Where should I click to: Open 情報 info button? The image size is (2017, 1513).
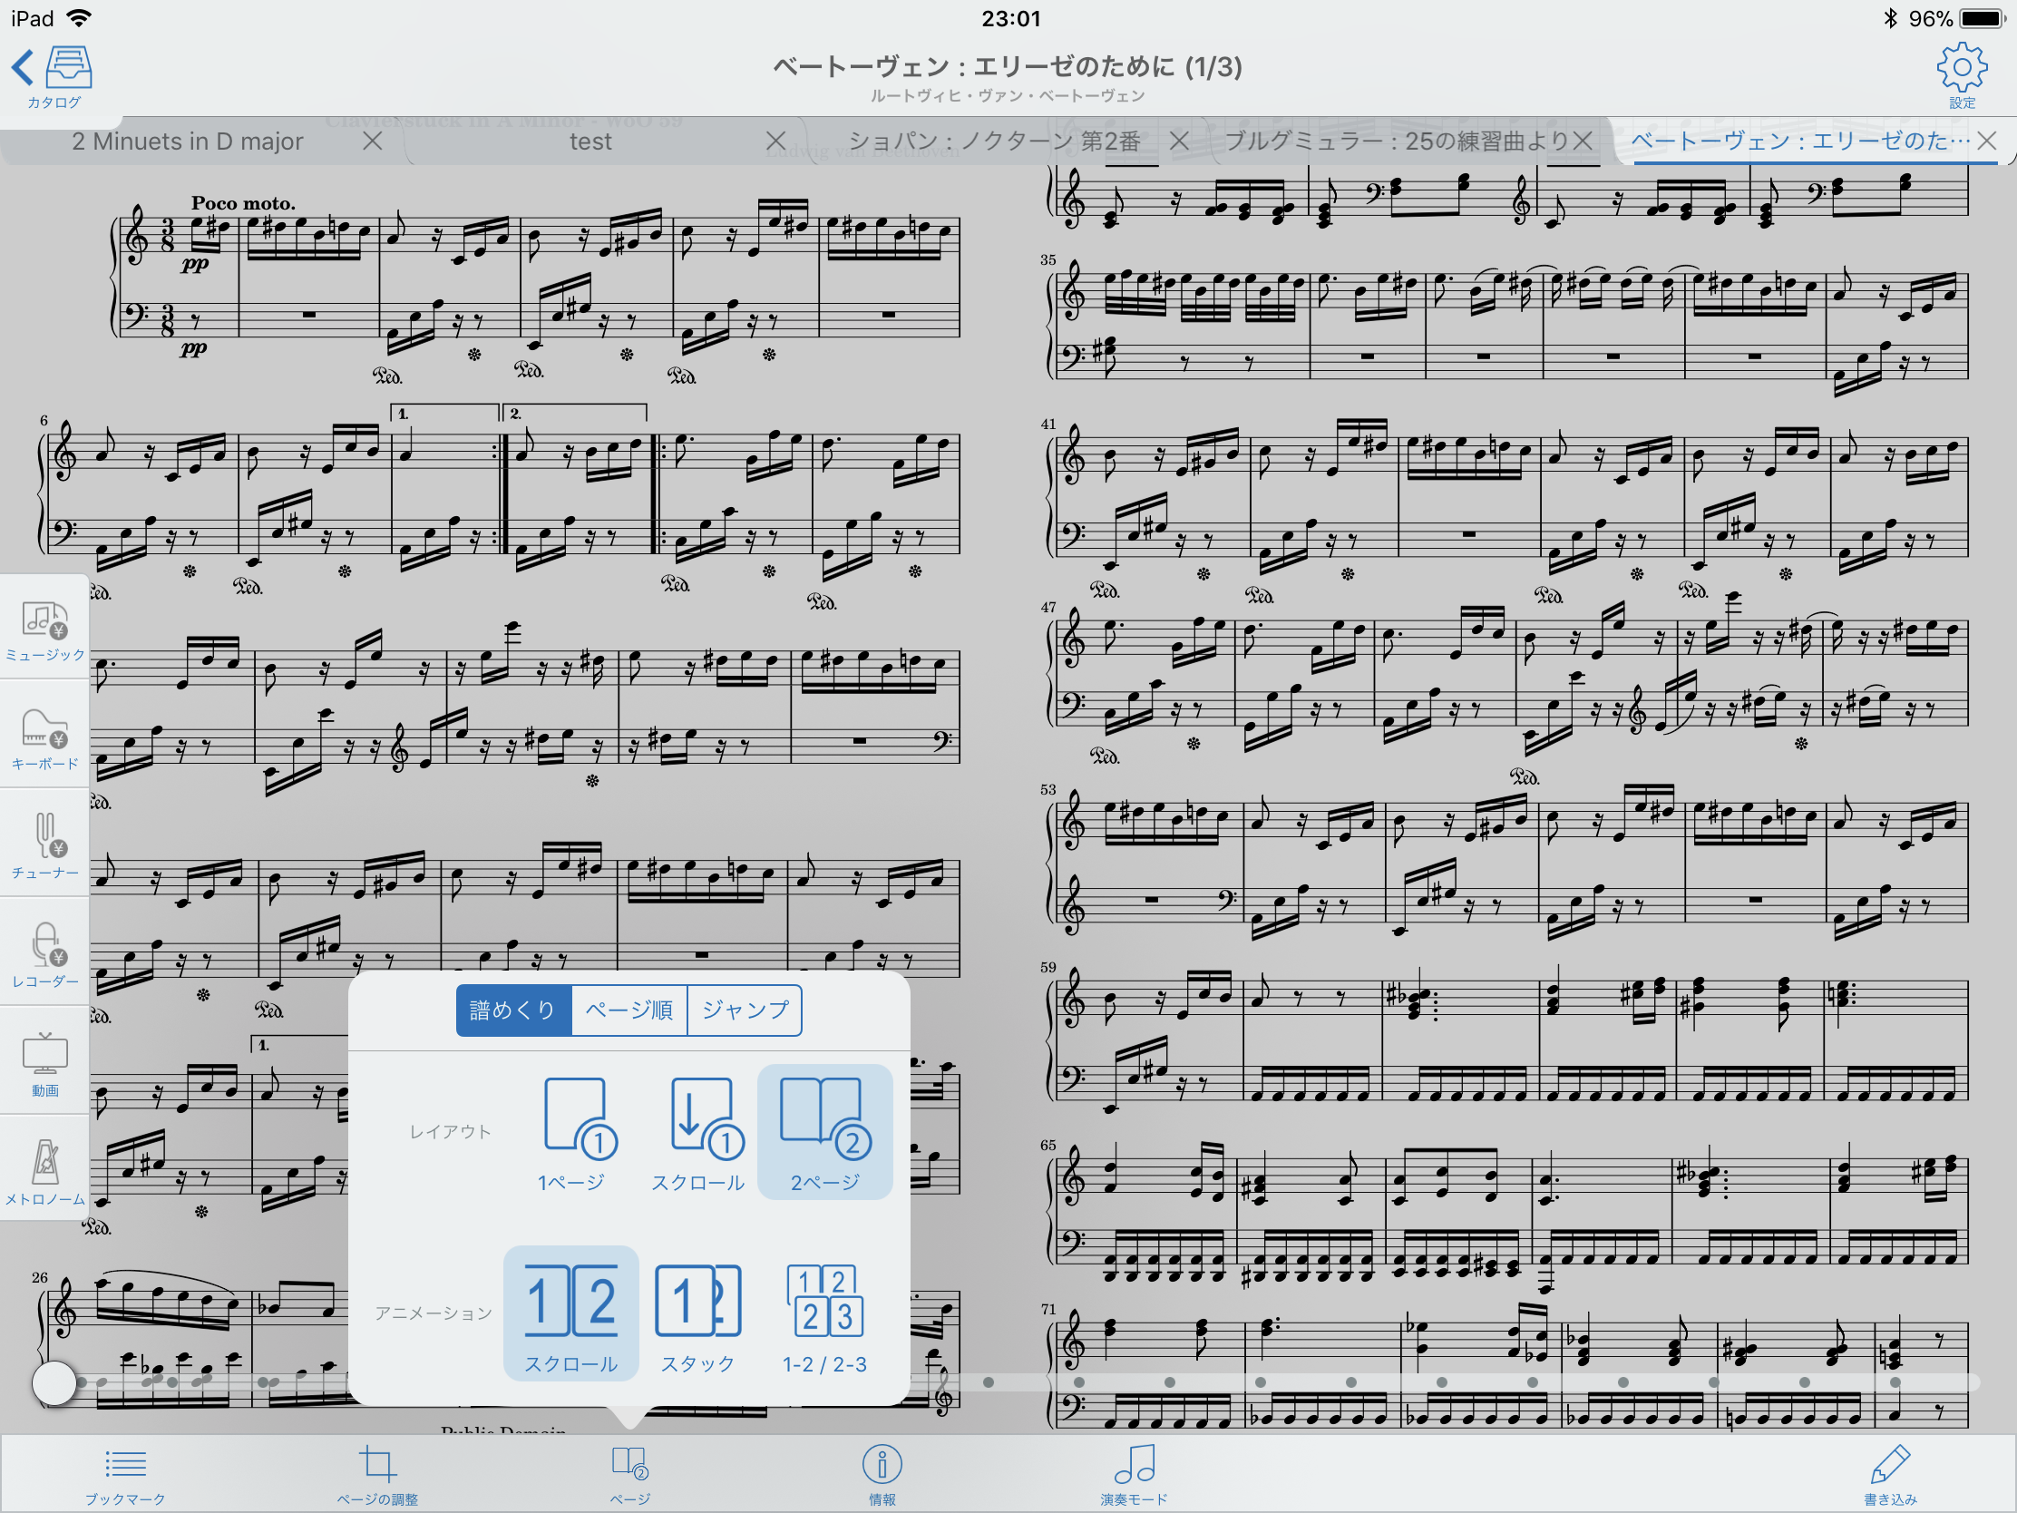coord(882,1475)
